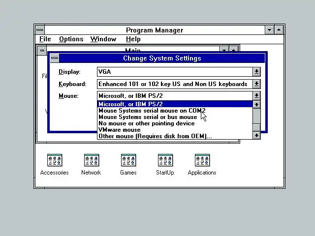
Task: Click the mouse list scrollbar thumb
Action: point(256,128)
